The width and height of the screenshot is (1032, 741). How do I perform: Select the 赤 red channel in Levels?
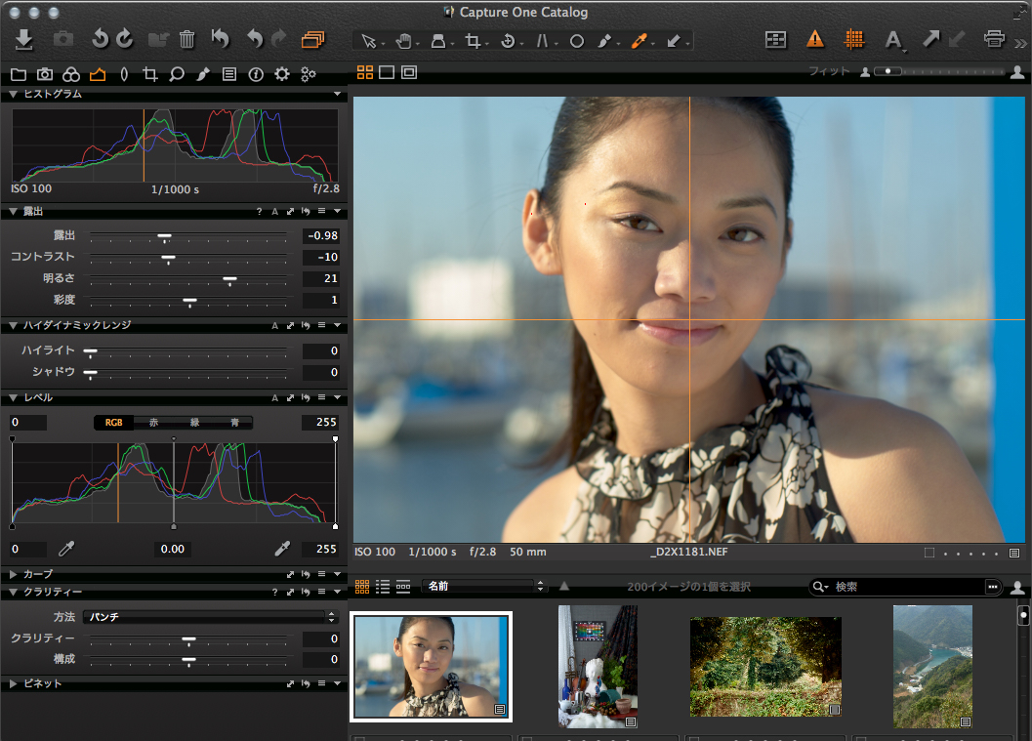point(154,423)
